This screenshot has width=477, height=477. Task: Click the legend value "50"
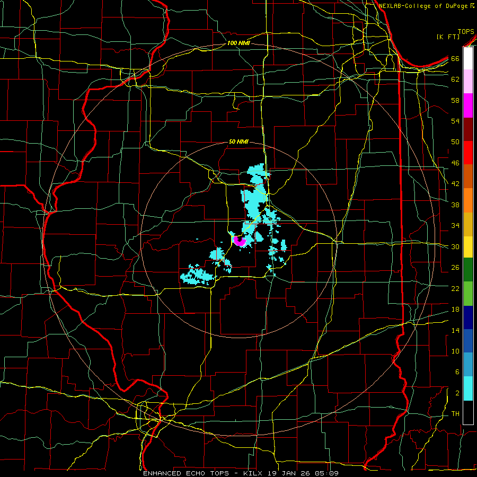click(455, 142)
